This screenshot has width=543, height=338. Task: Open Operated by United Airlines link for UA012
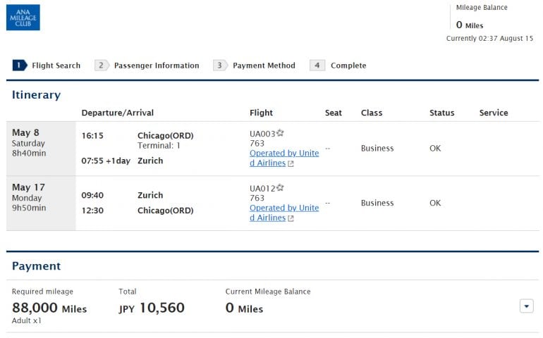coord(283,213)
